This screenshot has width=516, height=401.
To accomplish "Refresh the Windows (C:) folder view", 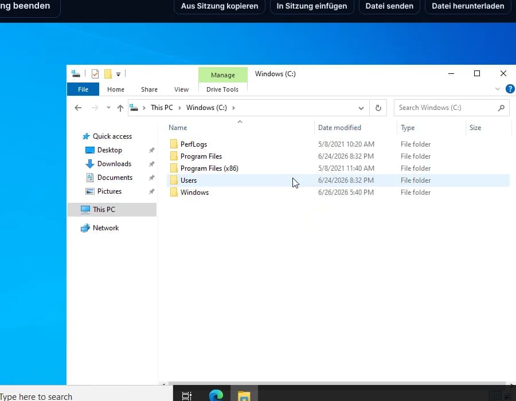I will coord(378,108).
